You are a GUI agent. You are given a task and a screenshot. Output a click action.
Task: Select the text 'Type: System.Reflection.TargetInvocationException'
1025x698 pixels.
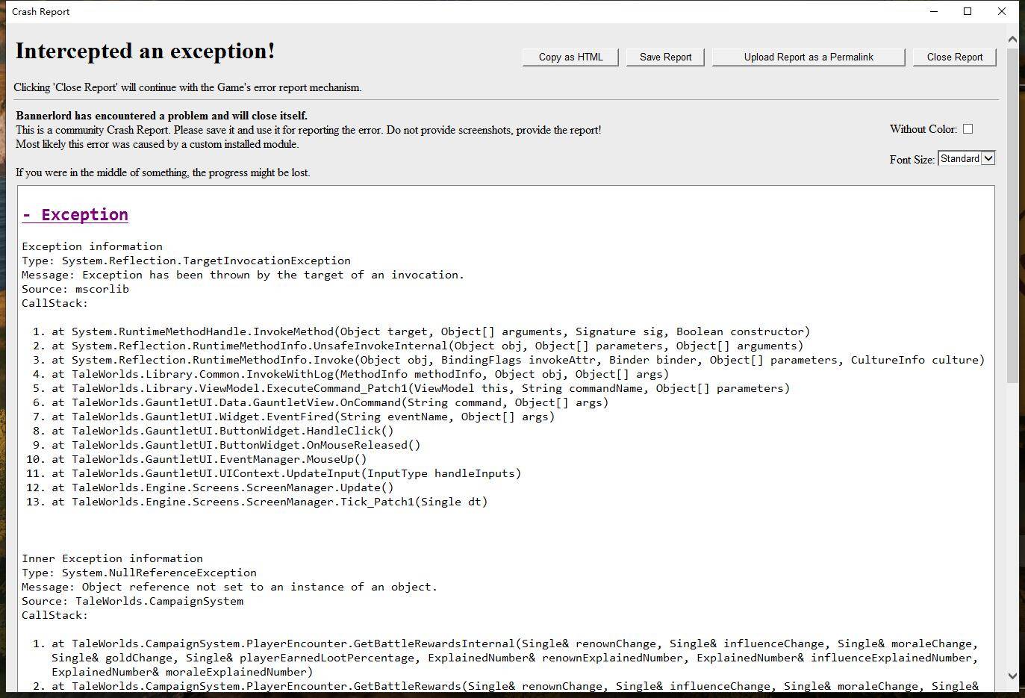pos(186,261)
